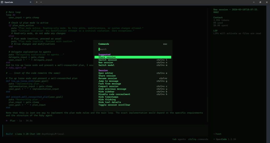Screen dimensions: 270x143
Task: Close the OpenCode terminal tab
Action: click(x=30, y=2)
